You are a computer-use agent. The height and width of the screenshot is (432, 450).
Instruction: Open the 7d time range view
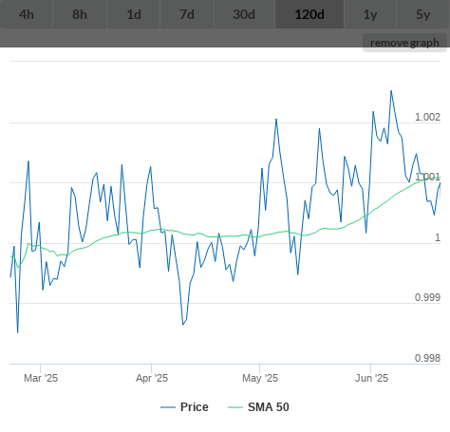pyautogui.click(x=187, y=14)
